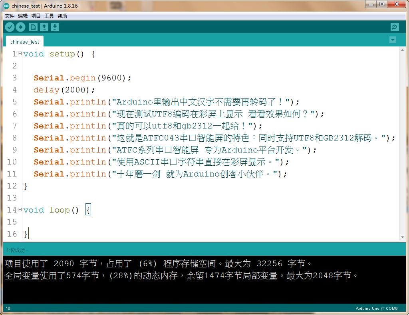Click the Arduino logo in the title bar

[6, 6]
